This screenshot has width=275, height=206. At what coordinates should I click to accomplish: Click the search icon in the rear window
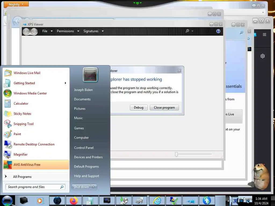[x=241, y=32]
